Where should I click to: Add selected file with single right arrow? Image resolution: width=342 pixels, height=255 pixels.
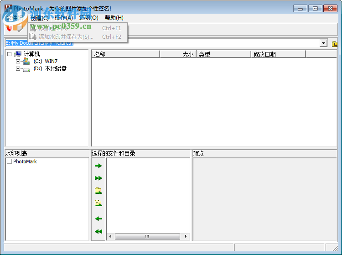[x=98, y=166]
